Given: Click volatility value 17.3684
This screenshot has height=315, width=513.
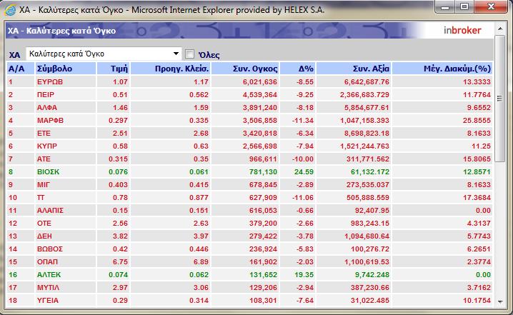Looking at the screenshot, I should (477, 198).
